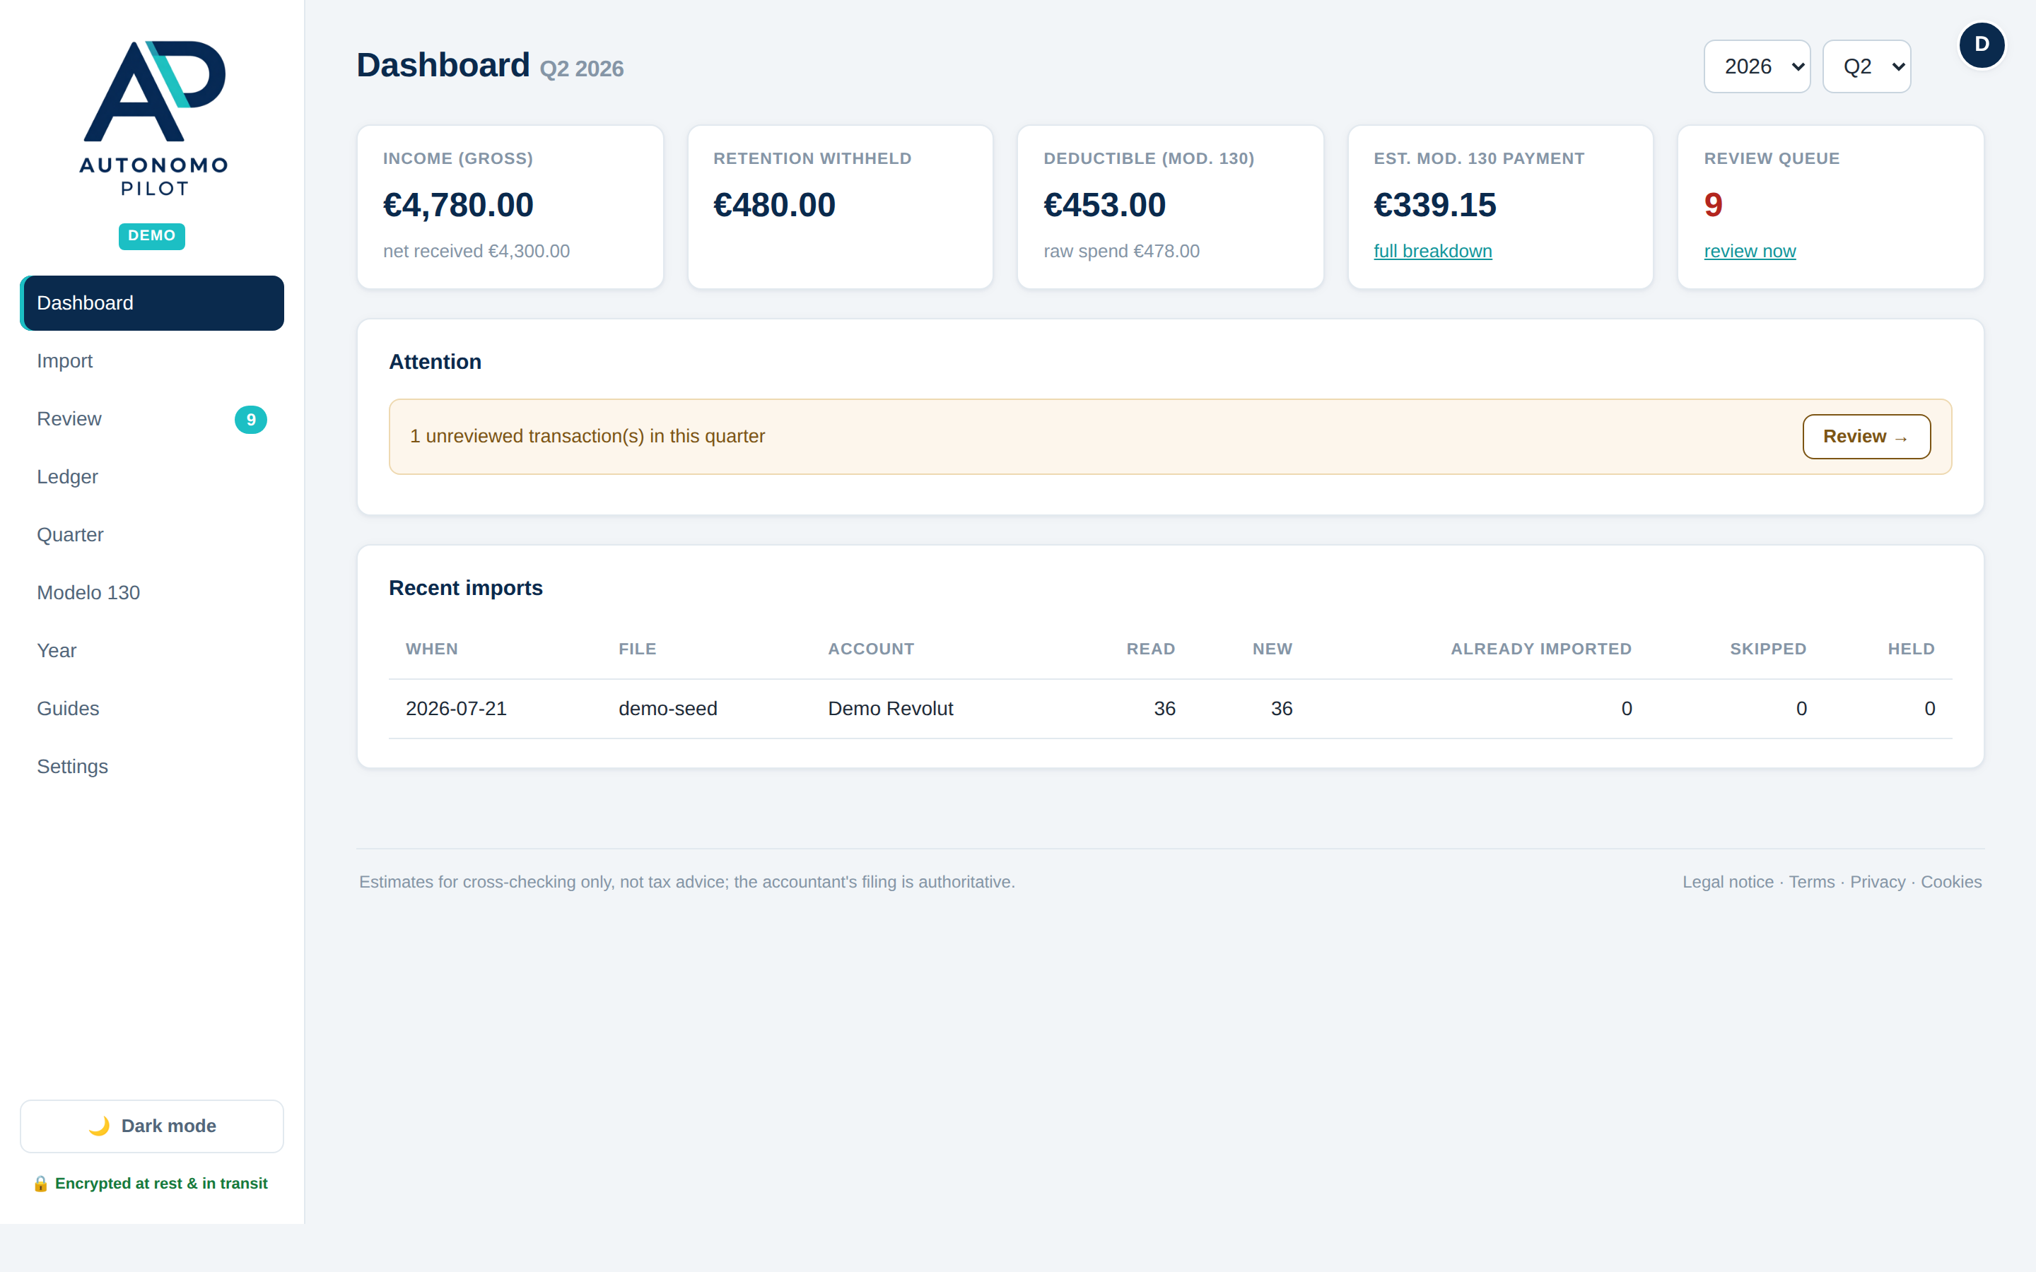
Task: Click the unreviewed transaction(s) message
Action: (587, 437)
